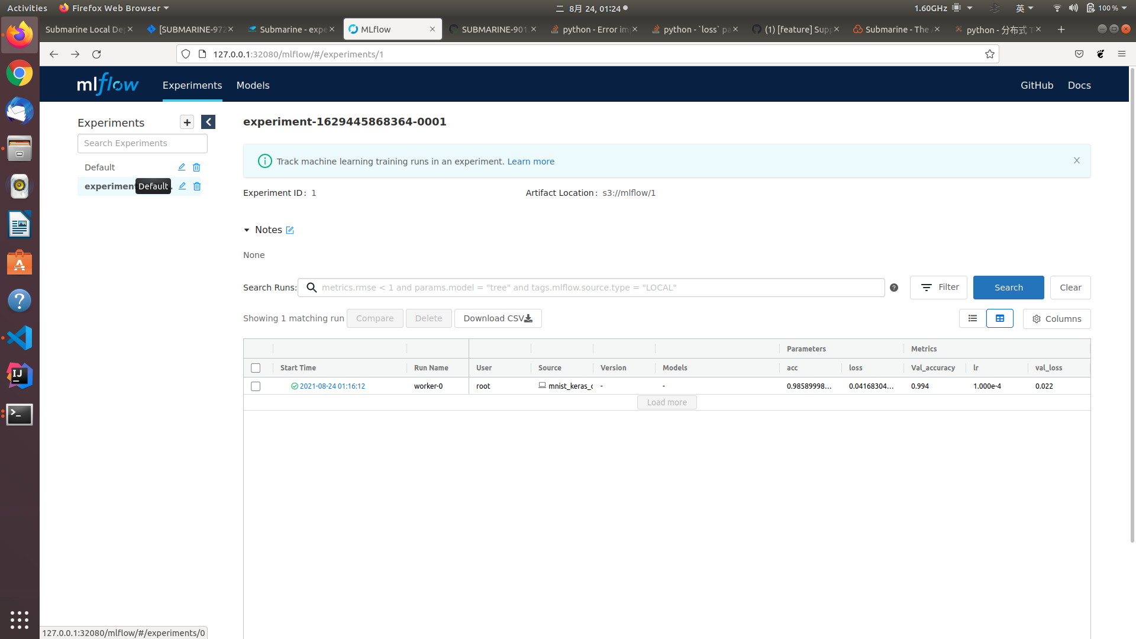Image resolution: width=1136 pixels, height=639 pixels.
Task: Open the Columns selector dropdown
Action: (1057, 319)
